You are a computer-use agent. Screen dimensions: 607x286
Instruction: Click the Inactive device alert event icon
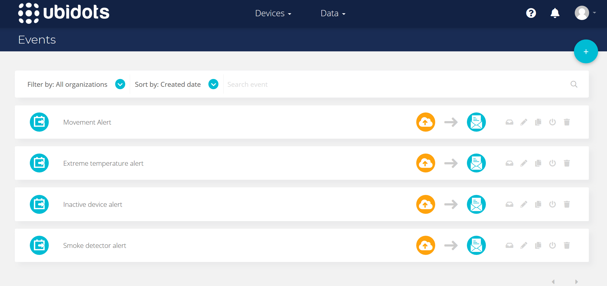point(39,204)
